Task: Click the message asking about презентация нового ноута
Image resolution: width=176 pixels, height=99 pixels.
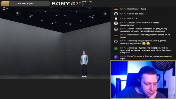Action: 146,57
